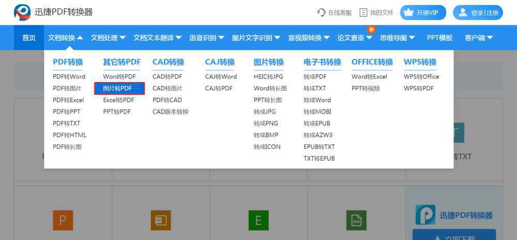Select PDF转Word menu entry
Viewport: 517px width, 240px height.
(x=69, y=77)
